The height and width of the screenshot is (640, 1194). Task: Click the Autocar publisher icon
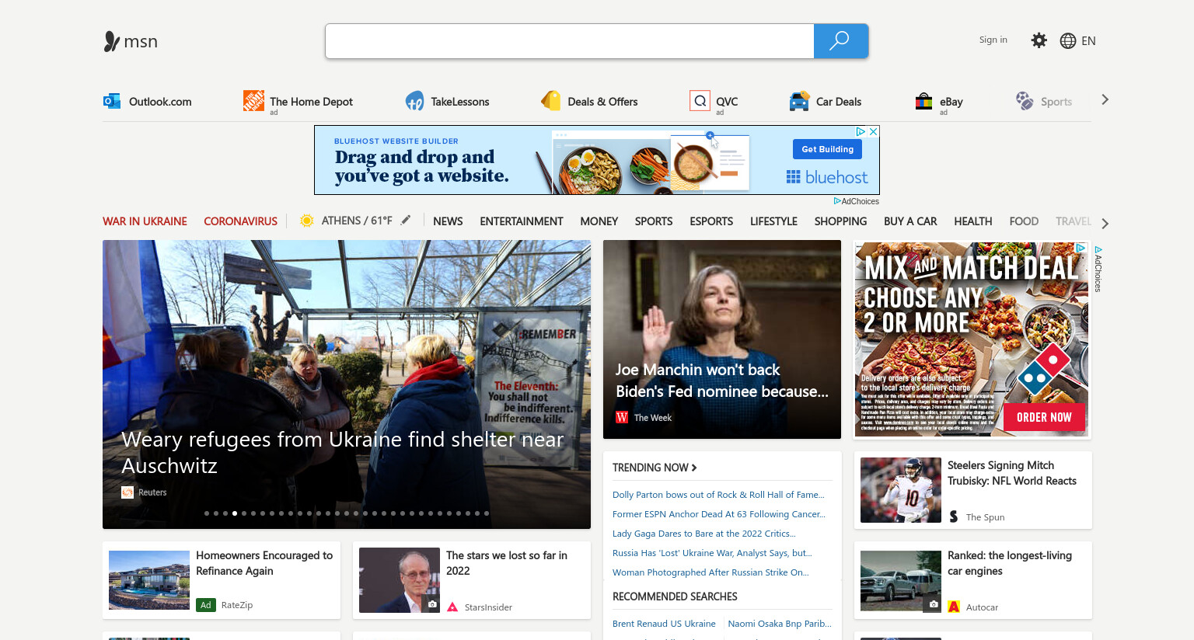click(x=954, y=607)
